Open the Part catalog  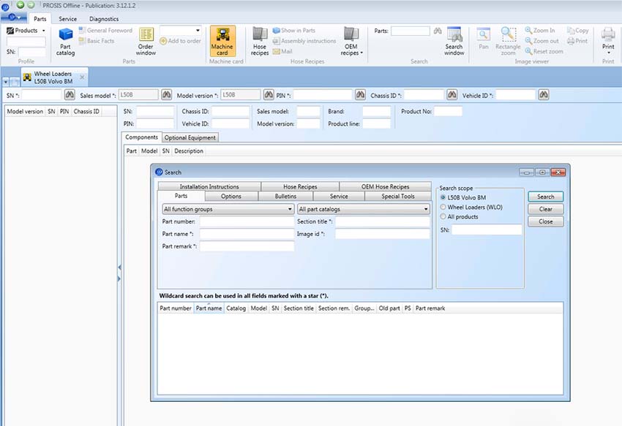coord(65,42)
